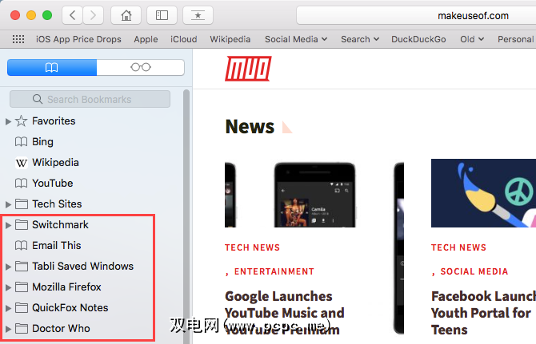Click the Bing bookmark book icon
This screenshot has height=344, width=536.
coord(21,142)
